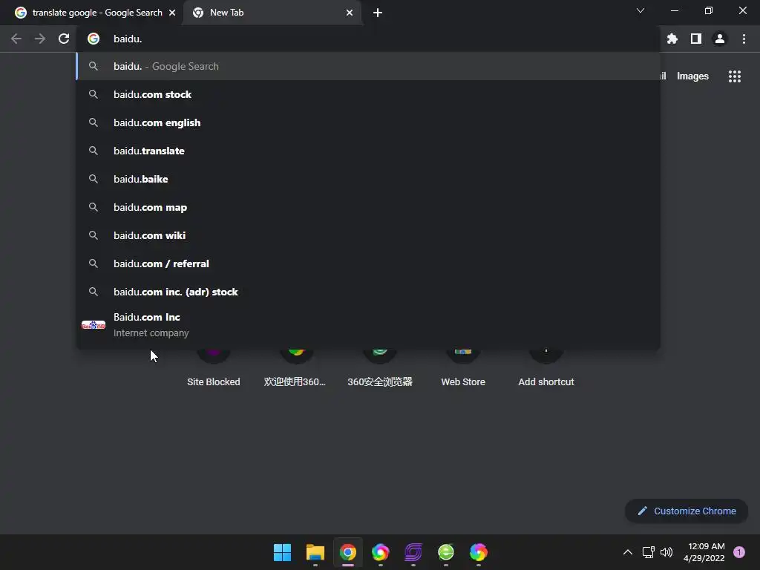Click the Google icon in address bar

point(94,39)
